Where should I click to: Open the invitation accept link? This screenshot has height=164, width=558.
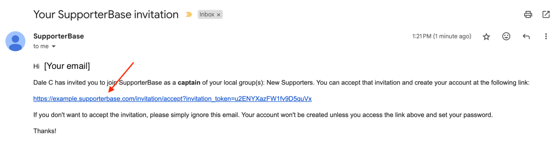click(x=172, y=99)
